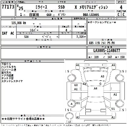Image resolution: width=127 pixels, height=127 pixels.
Task: Click the A4 mark on the roof
Action: click(96, 88)
